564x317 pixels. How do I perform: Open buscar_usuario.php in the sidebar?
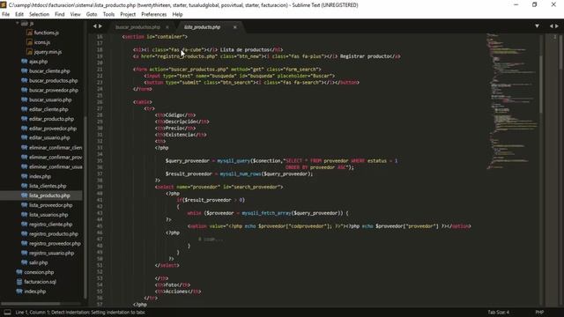[x=50, y=100]
